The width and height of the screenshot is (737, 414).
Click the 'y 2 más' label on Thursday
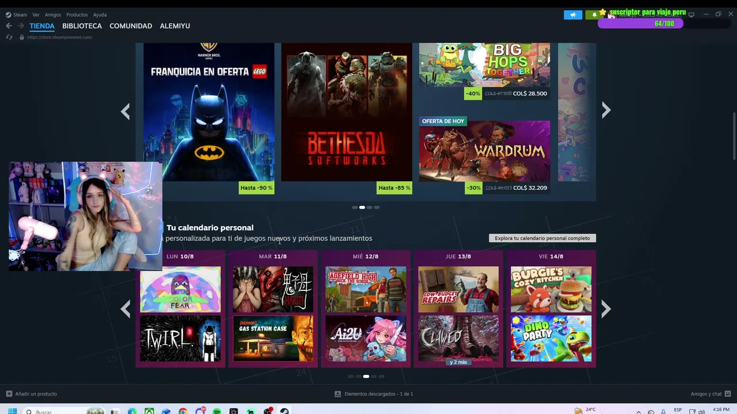pyautogui.click(x=458, y=362)
